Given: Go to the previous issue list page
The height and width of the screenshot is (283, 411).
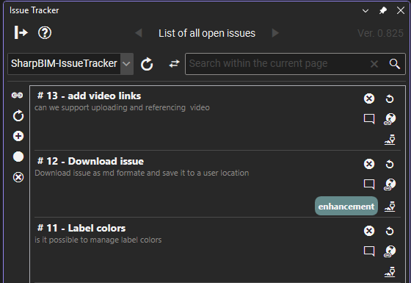Looking at the screenshot, I should 139,33.
